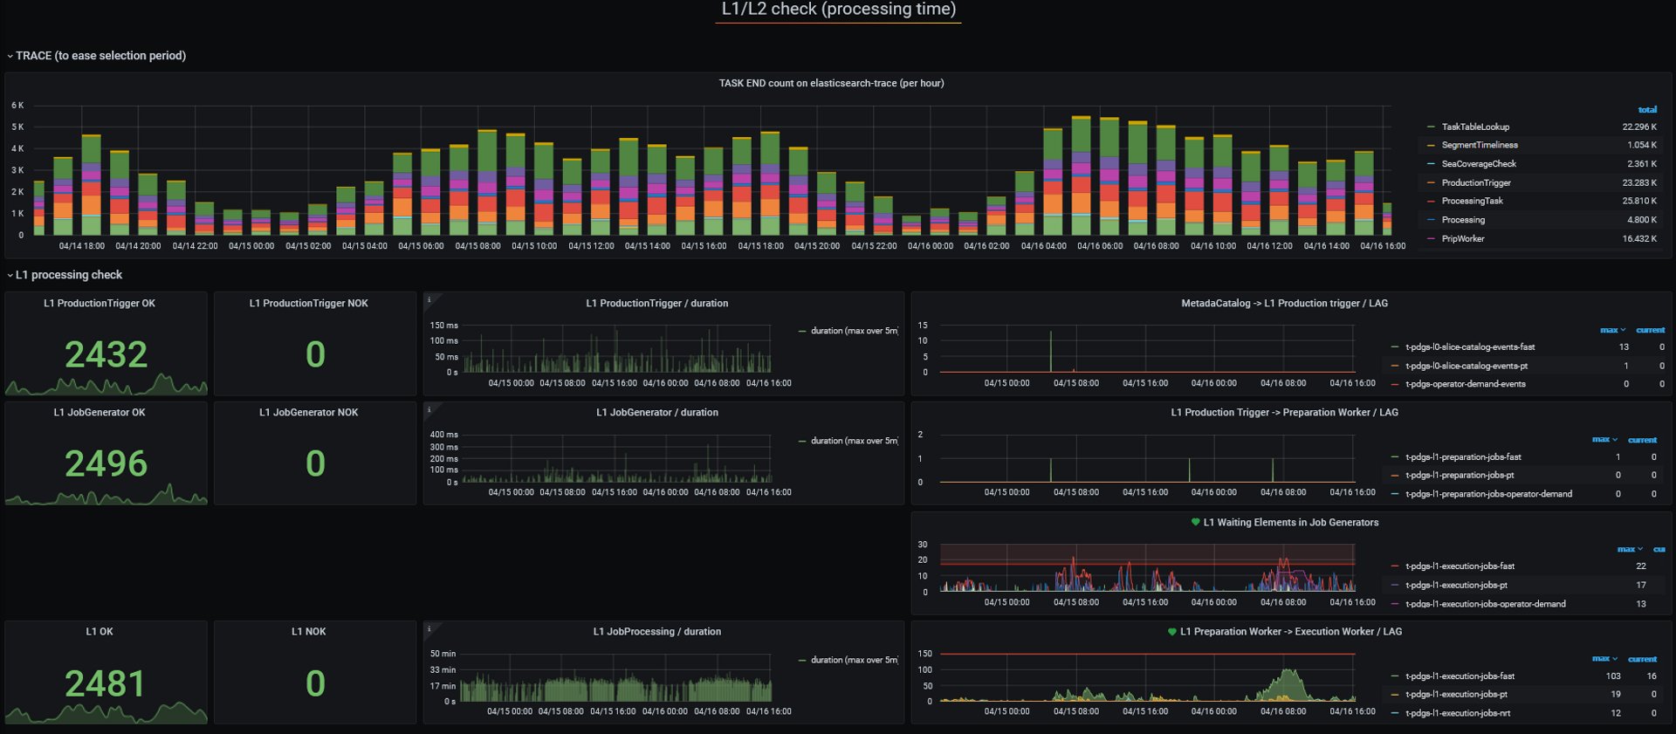Open TASK END count panel title menu

(830, 84)
